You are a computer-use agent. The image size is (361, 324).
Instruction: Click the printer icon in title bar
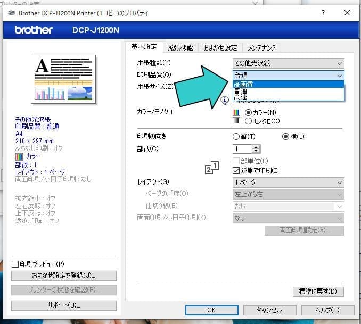tap(12, 13)
